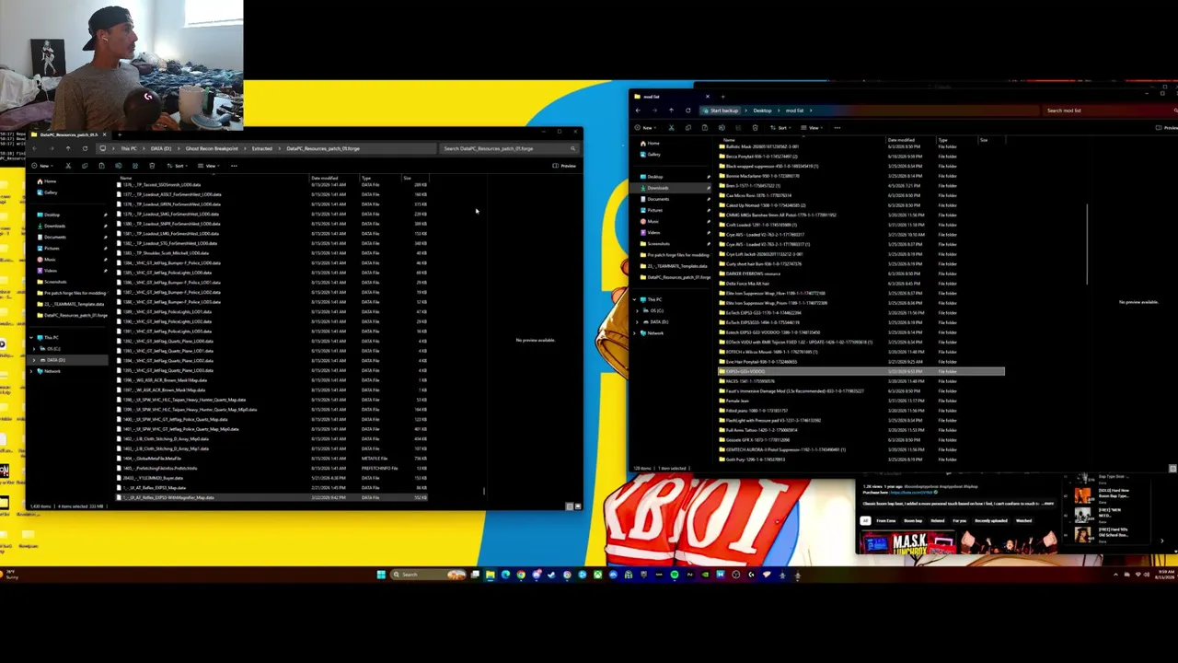The height and width of the screenshot is (663, 1178).
Task: Select the 'DARKER EYEBROWS-resource' folder
Action: click(x=752, y=273)
